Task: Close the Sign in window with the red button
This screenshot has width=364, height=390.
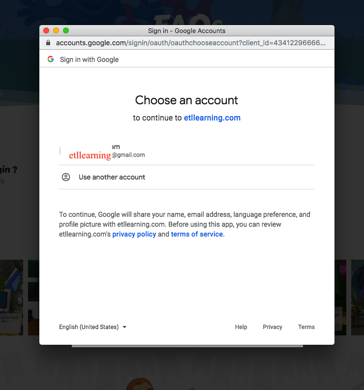Action: pyautogui.click(x=46, y=30)
